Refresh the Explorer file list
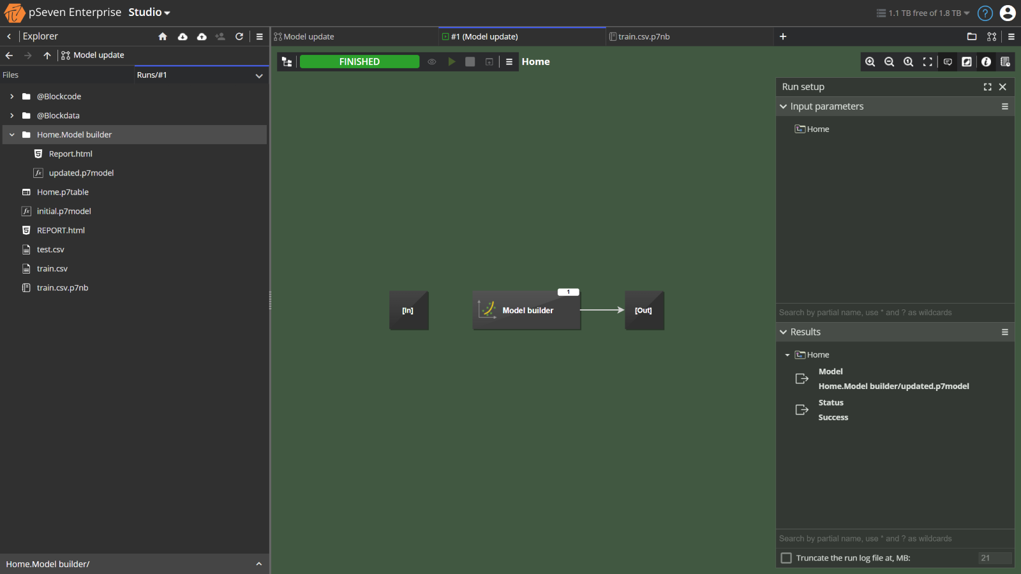Image resolution: width=1021 pixels, height=574 pixels. coord(239,36)
